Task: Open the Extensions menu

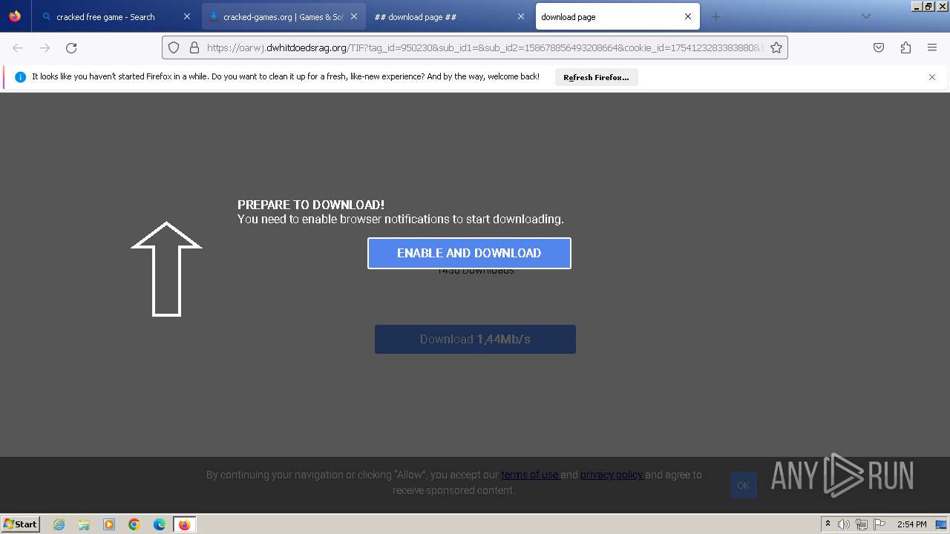Action: (905, 47)
